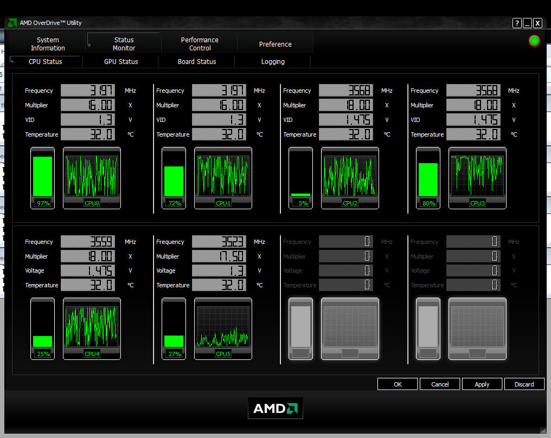This screenshot has width=551, height=438.
Task: Click the CPU0 temperature value 32.0
Action: 88,134
